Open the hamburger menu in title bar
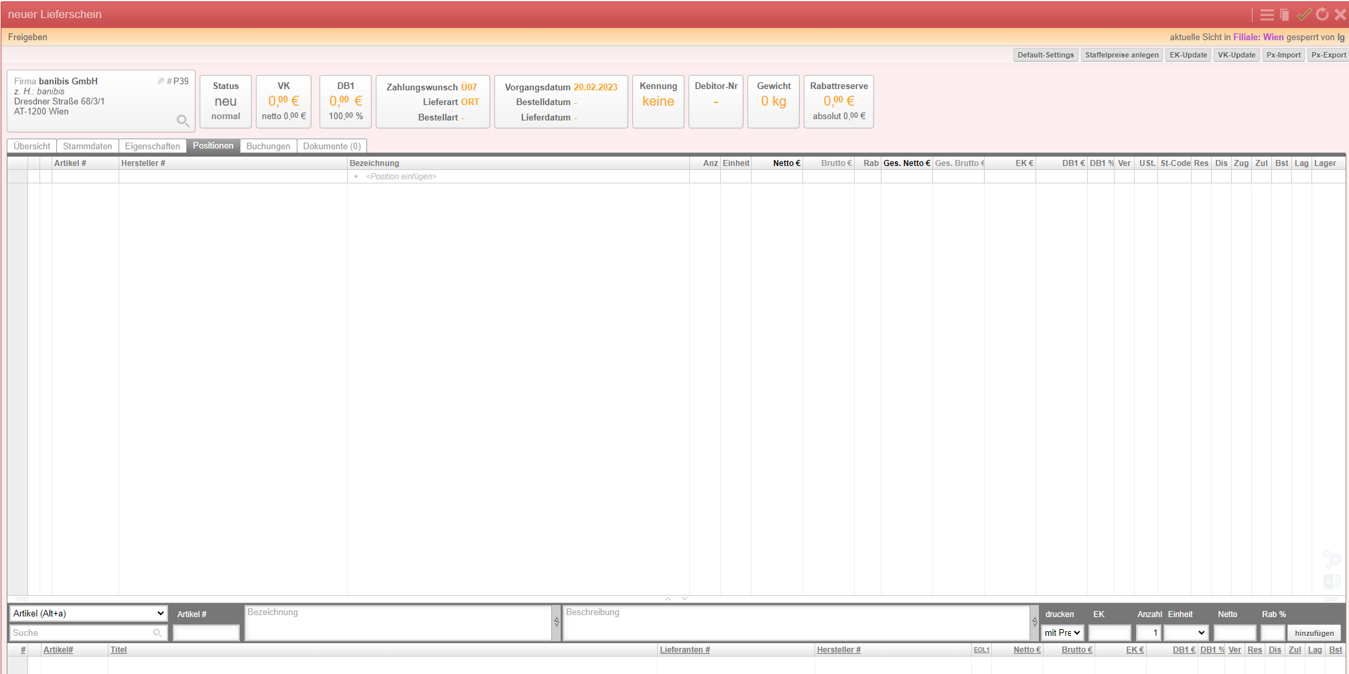1349x674 pixels. pos(1267,15)
